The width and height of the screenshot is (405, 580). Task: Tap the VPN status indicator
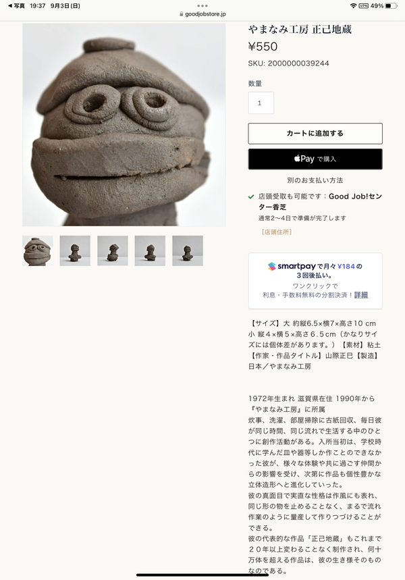coord(364,6)
